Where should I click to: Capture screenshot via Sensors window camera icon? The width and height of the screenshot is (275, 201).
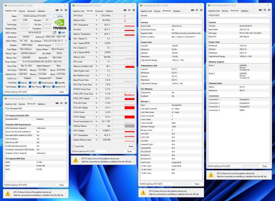[125, 10]
